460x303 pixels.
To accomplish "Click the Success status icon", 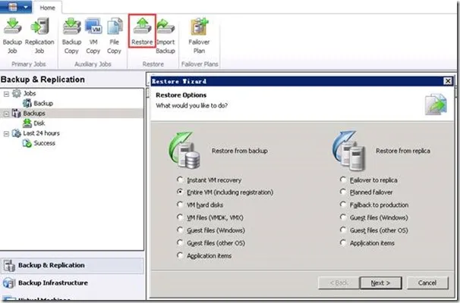I will [27, 143].
